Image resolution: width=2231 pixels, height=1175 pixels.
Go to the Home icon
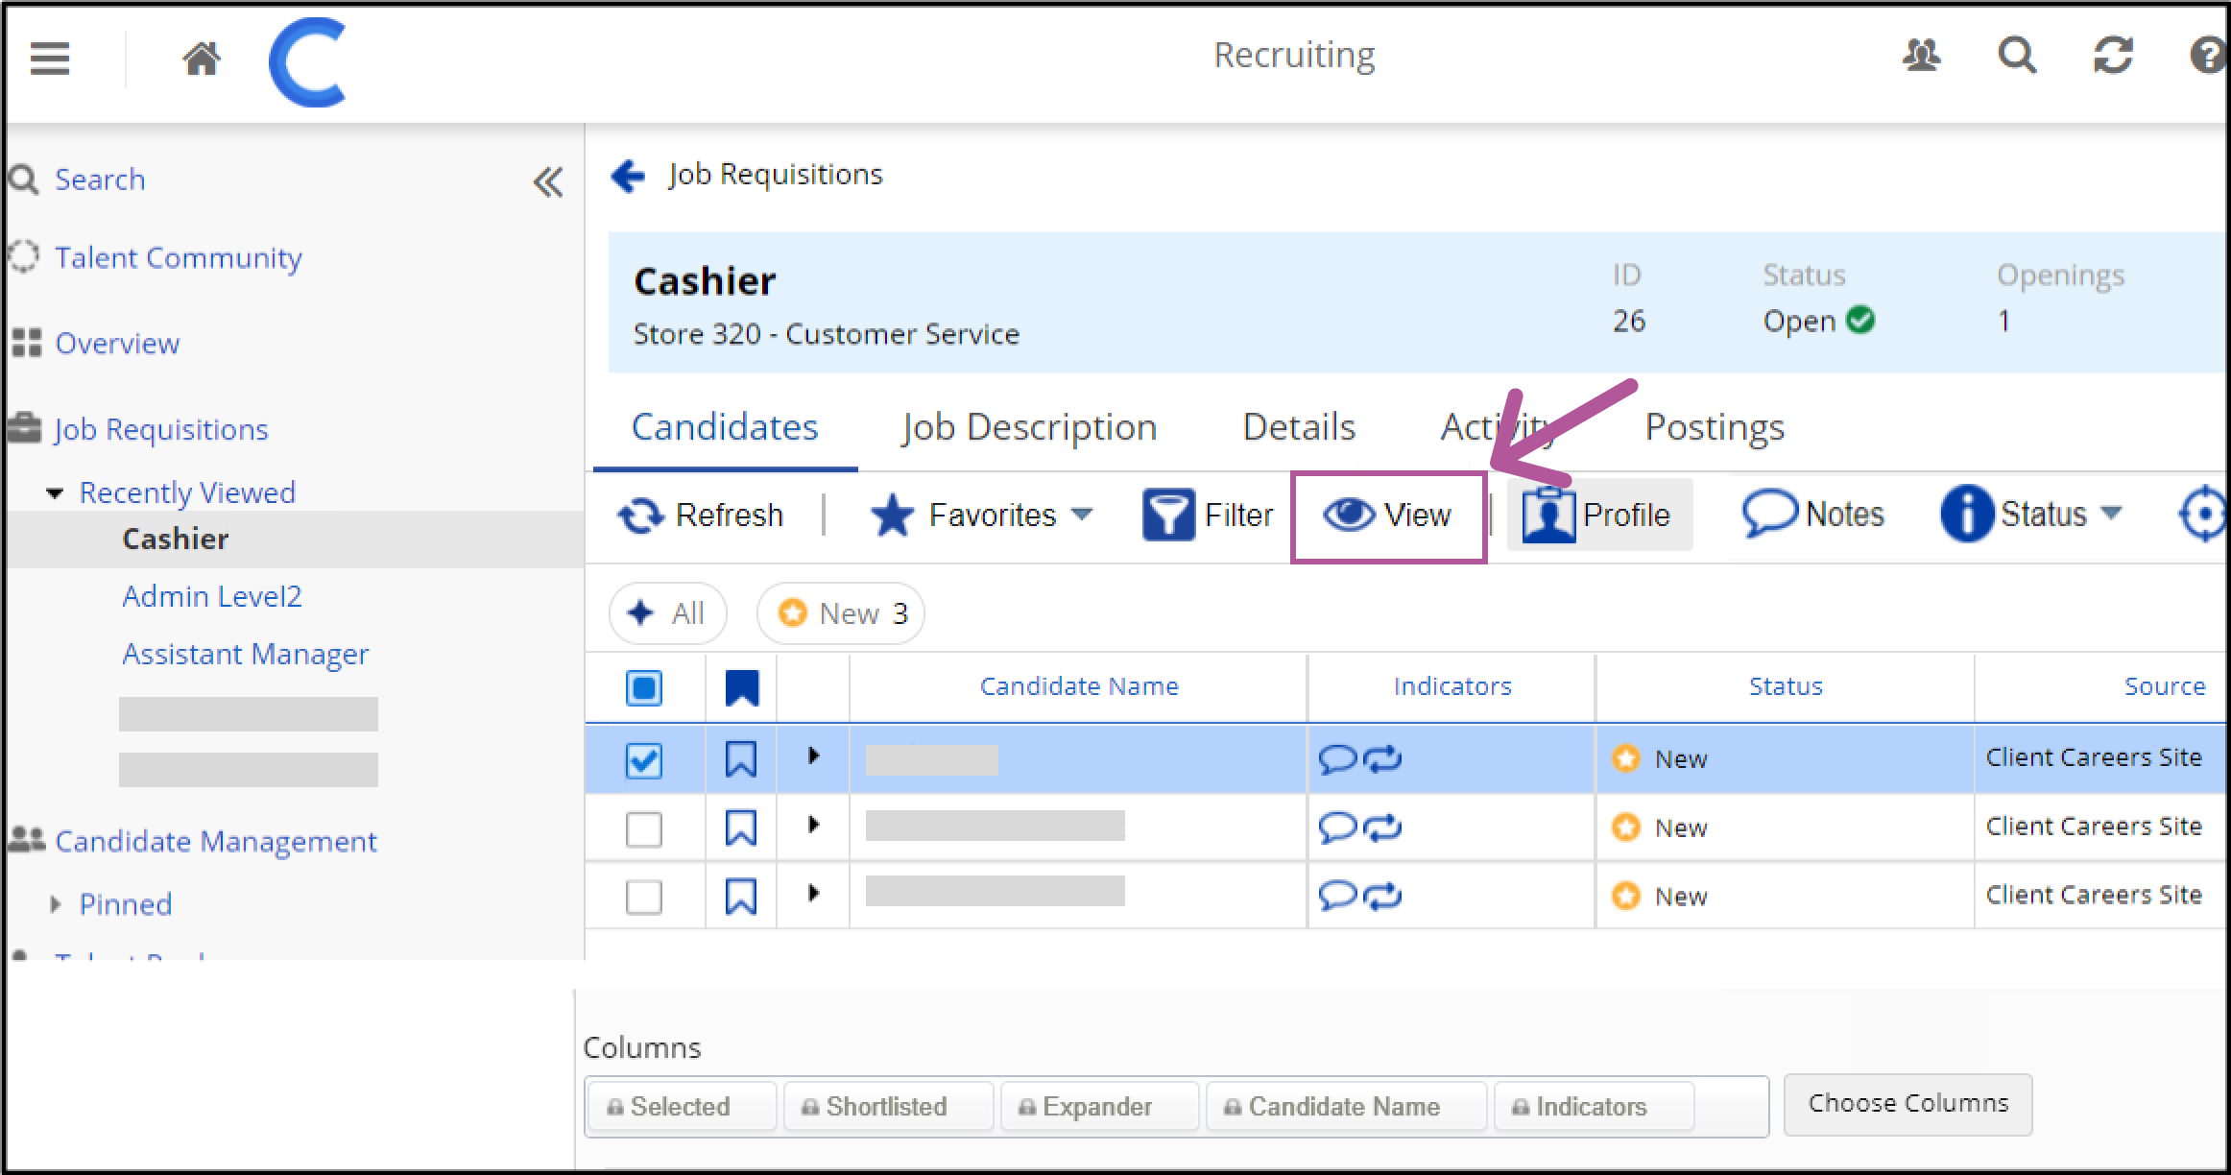tap(202, 60)
